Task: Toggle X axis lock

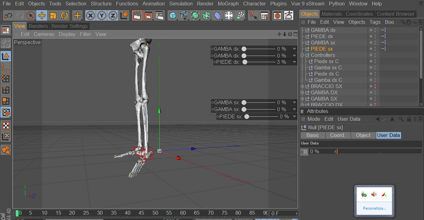Action: 91,15
